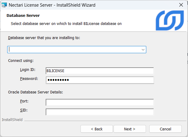
Task: Click the "SID:" label
Action: (x=23, y=110)
